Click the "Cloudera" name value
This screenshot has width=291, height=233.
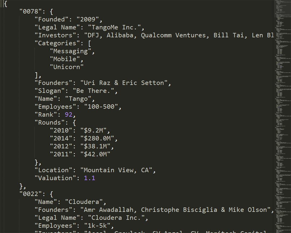[84, 202]
